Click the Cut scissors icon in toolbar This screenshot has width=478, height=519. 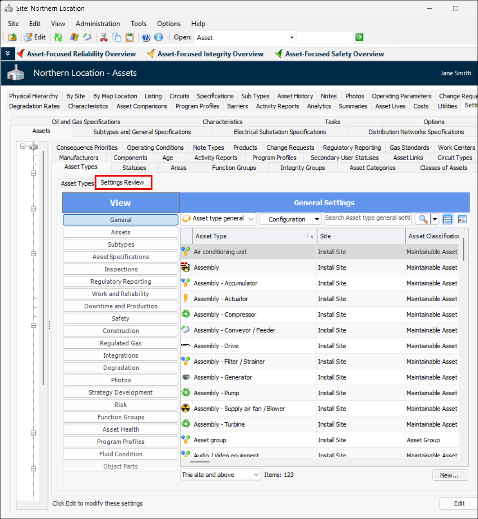[104, 37]
